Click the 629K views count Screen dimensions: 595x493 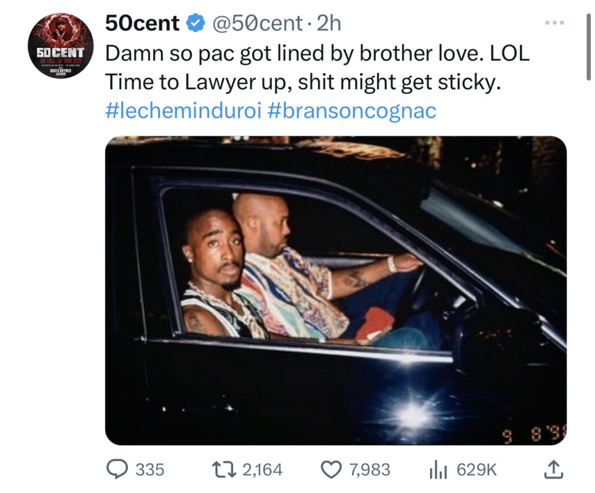point(476,470)
